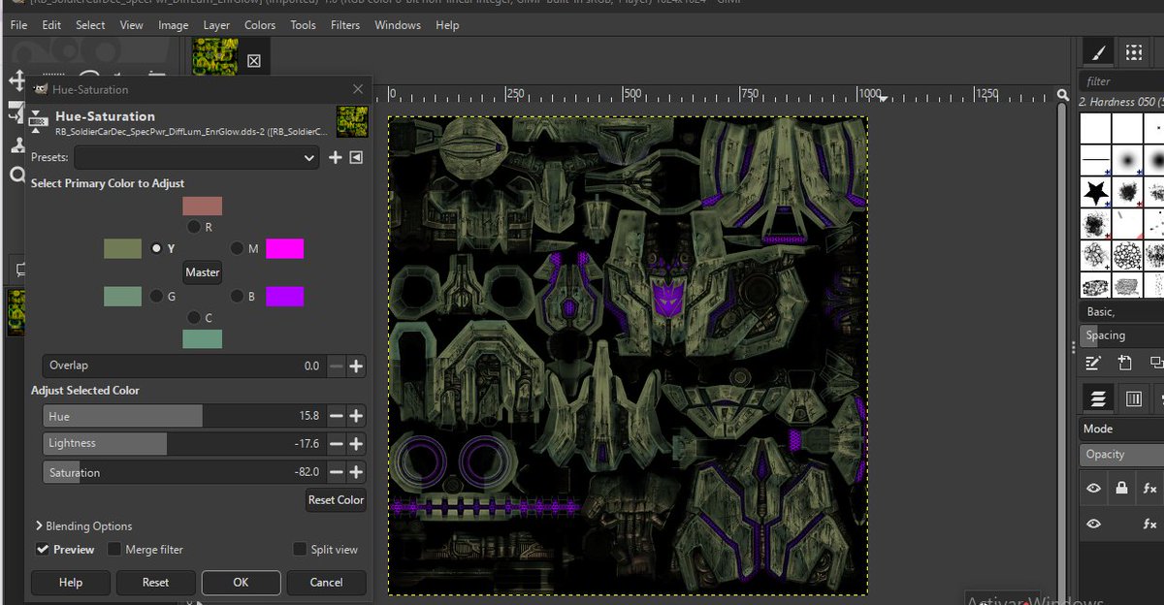Decrease Saturation with minus button

pos(336,472)
